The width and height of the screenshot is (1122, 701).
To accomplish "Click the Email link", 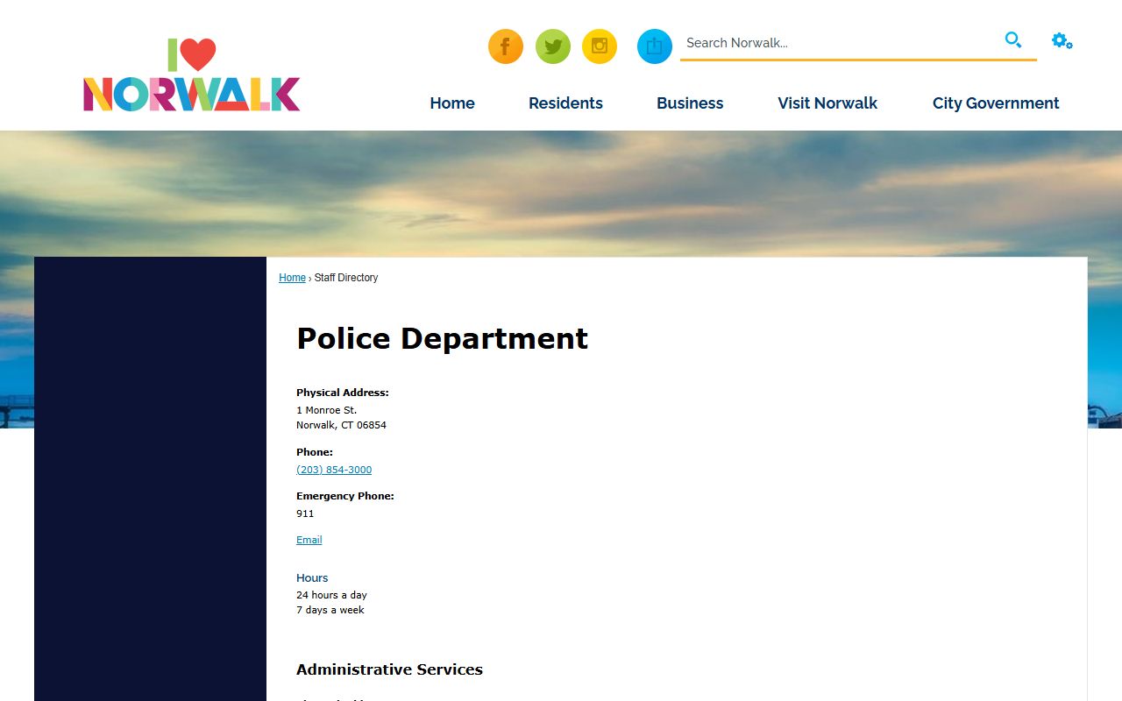I will [309, 540].
